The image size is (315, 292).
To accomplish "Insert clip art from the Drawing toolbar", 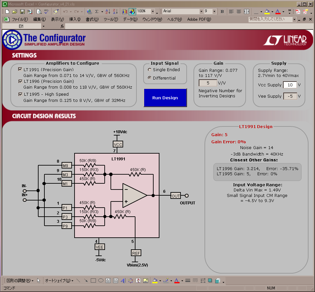I will tap(138, 281).
